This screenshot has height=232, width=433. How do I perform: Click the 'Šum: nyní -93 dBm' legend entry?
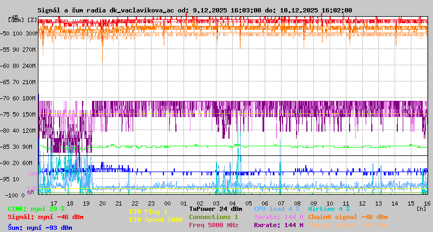point(40,228)
